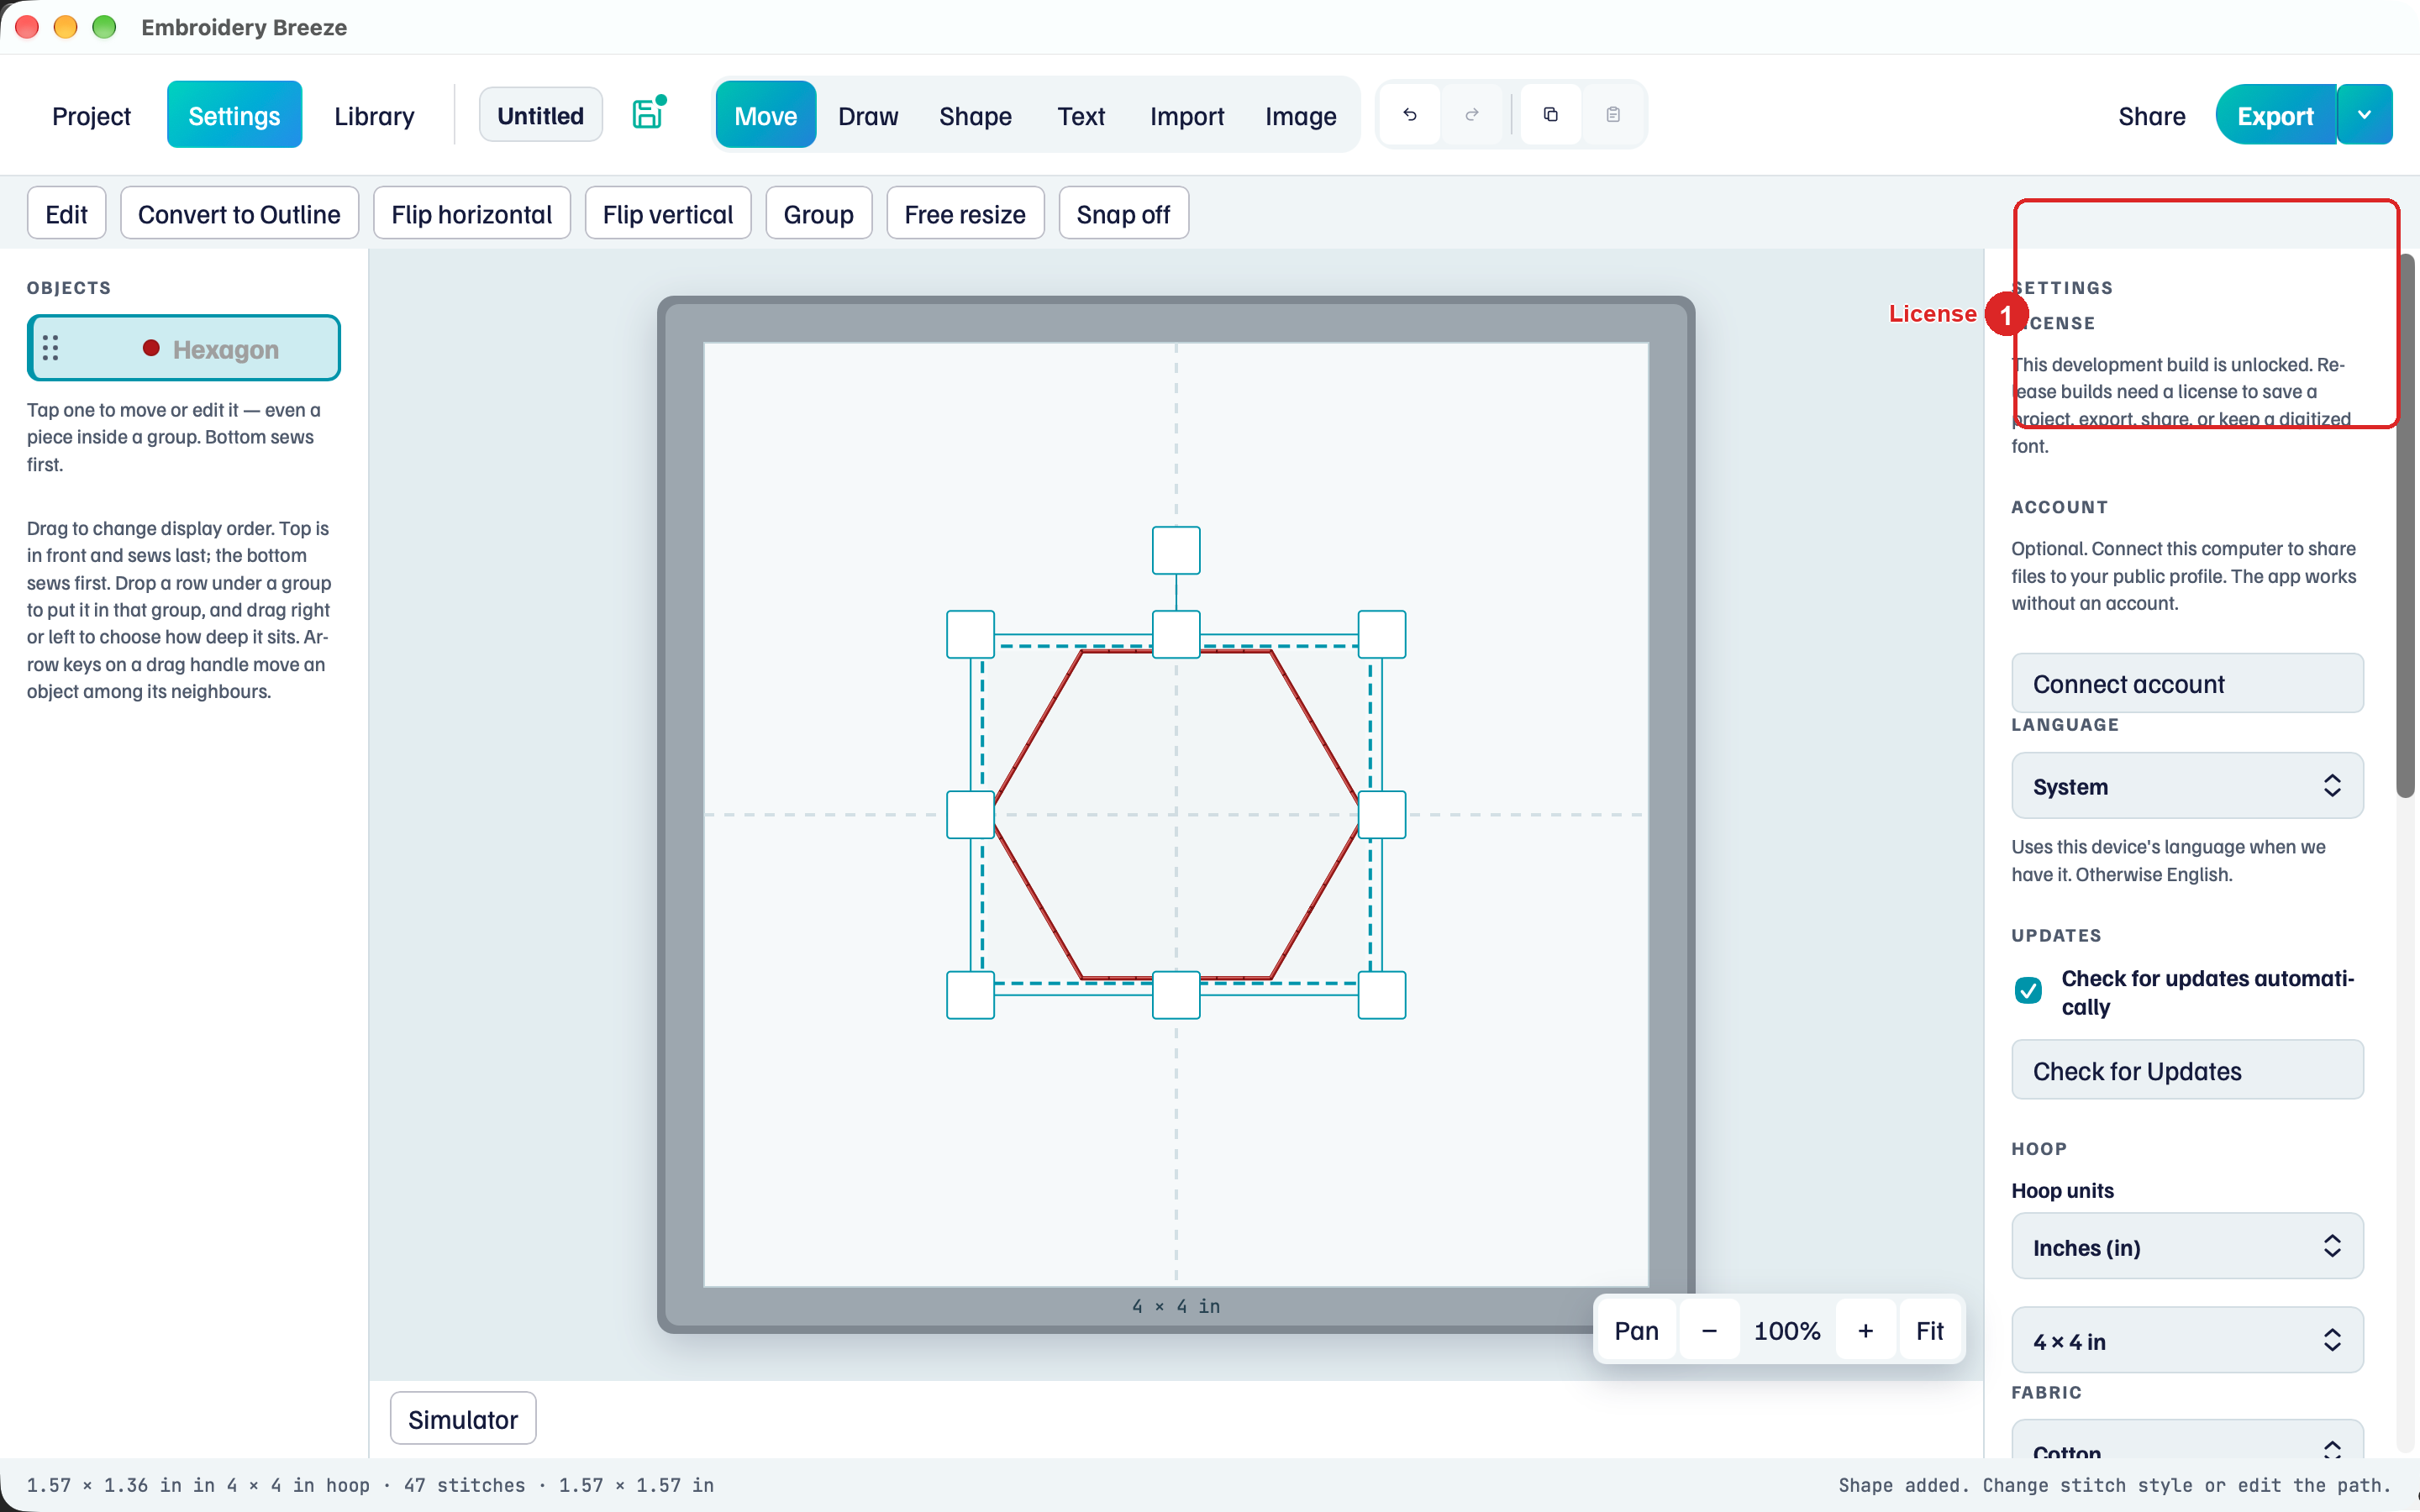
Task: Uncheck Check for updates automatically
Action: [2028, 990]
